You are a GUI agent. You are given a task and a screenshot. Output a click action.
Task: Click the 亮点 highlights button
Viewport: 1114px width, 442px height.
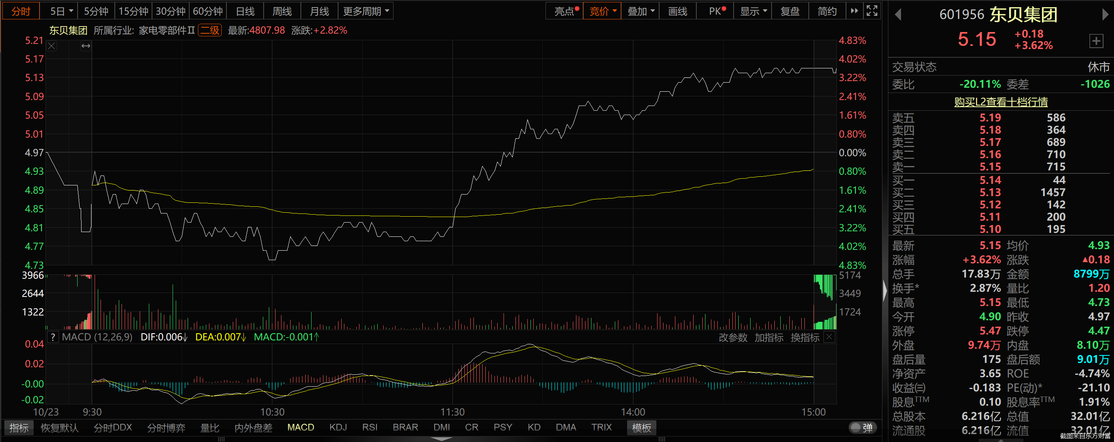[x=565, y=11]
